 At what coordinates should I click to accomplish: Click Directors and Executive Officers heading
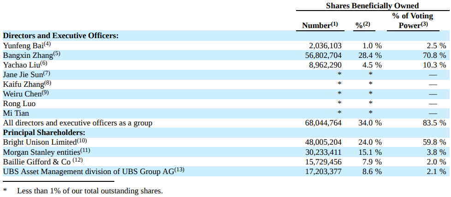coord(61,36)
